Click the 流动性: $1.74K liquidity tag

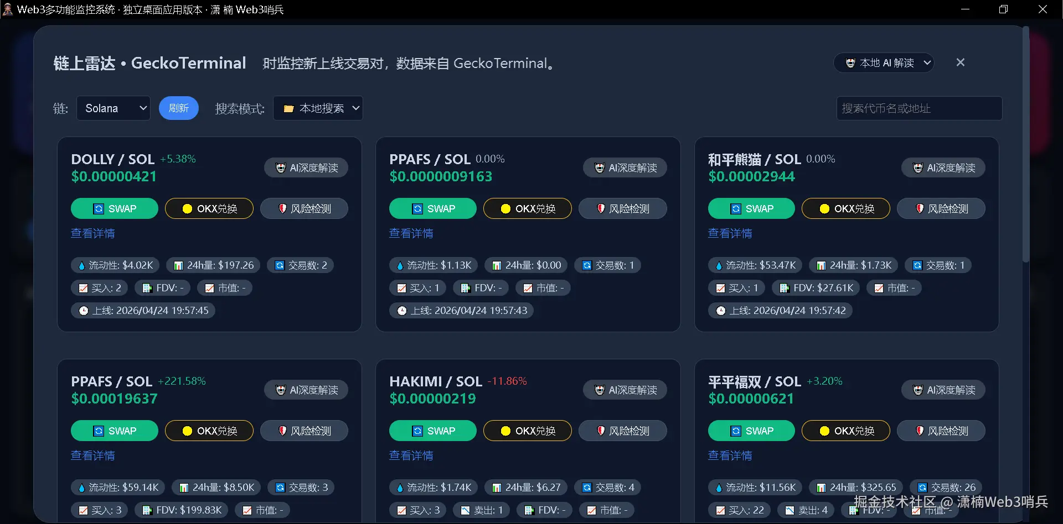click(434, 488)
